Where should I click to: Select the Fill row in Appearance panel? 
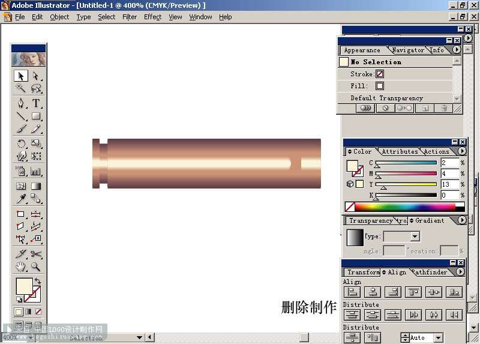point(395,86)
